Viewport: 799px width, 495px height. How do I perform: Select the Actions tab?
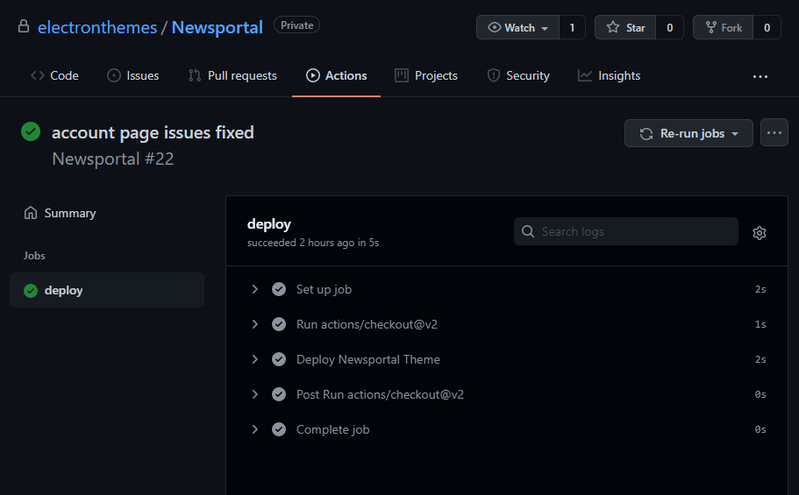click(336, 76)
